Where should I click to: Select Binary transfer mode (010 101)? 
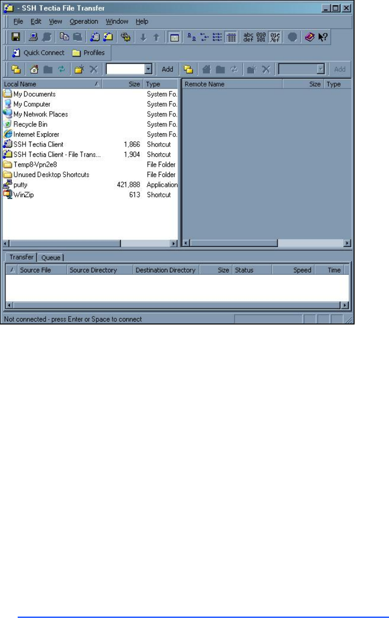[261, 37]
